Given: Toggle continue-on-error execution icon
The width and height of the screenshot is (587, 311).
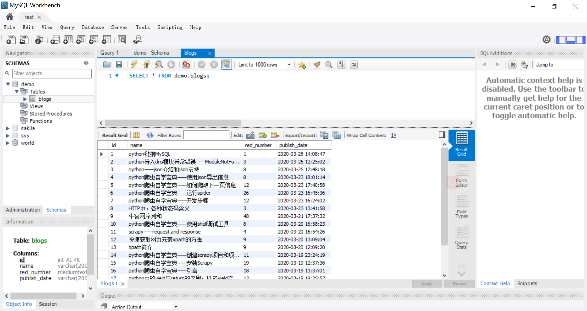Looking at the screenshot, I should pos(186,64).
